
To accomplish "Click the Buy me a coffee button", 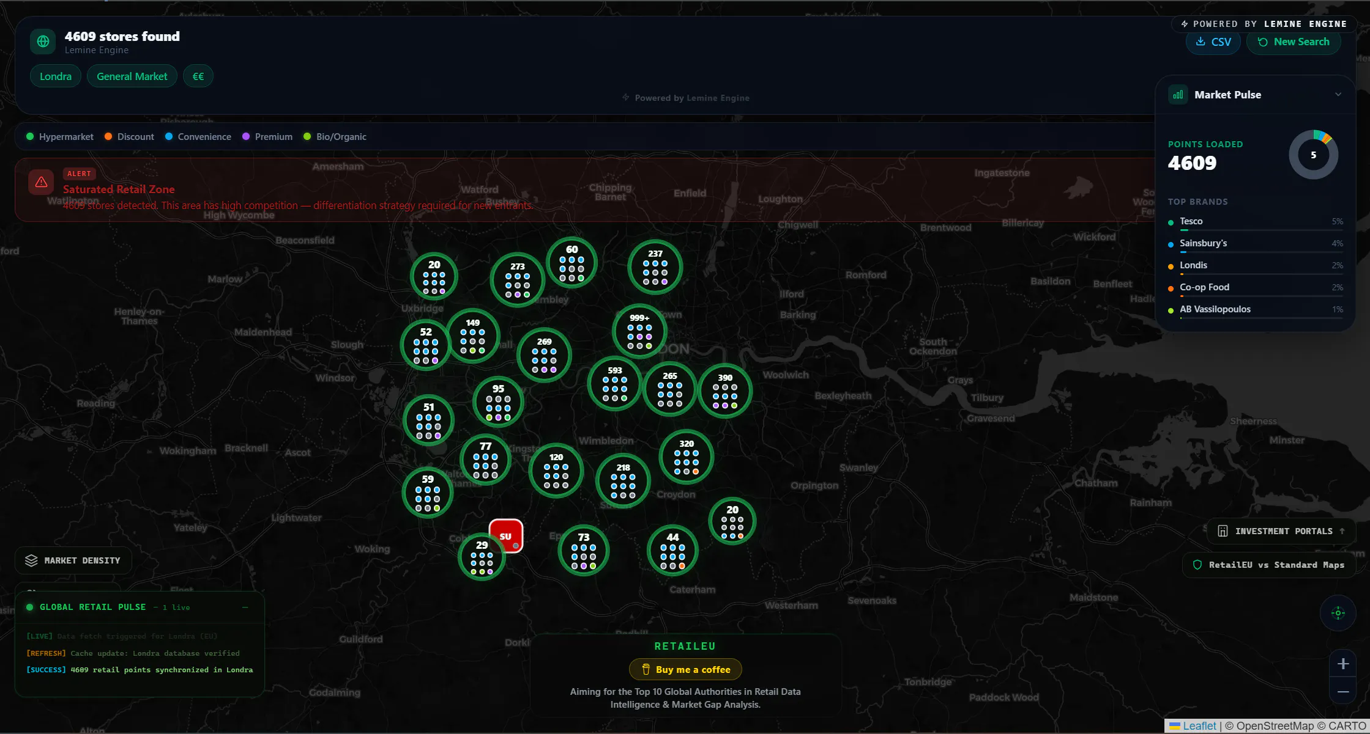I will [x=685, y=669].
